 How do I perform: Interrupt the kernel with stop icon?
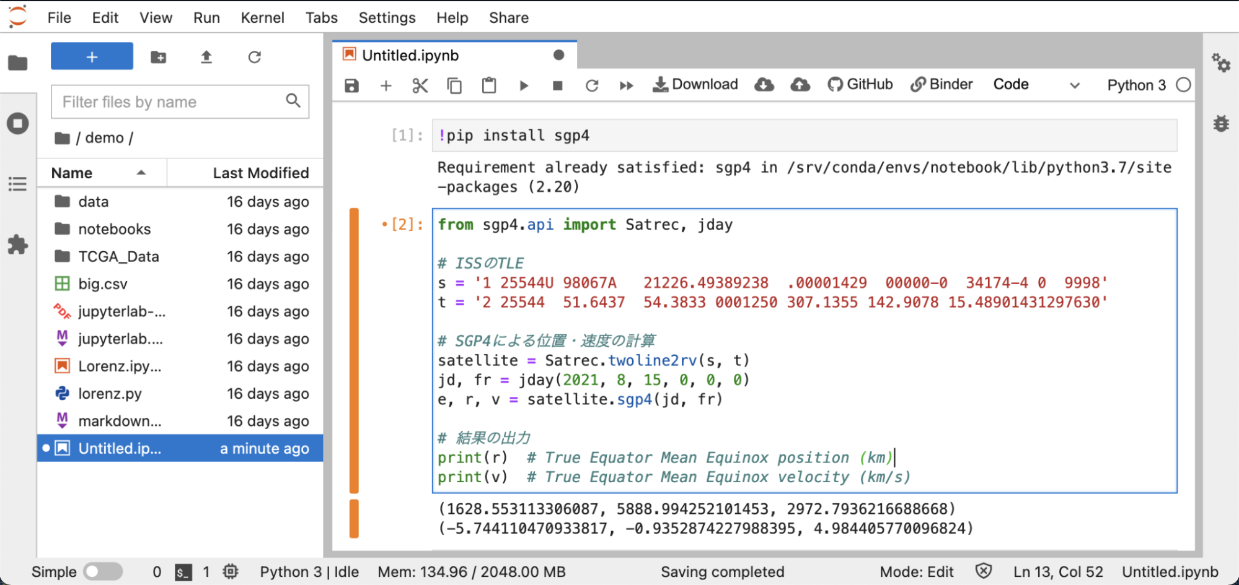557,85
